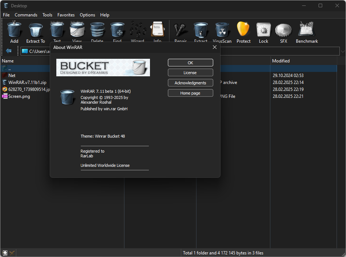Click the View toolbar icon
The width and height of the screenshot is (346, 257).
[x=77, y=29]
